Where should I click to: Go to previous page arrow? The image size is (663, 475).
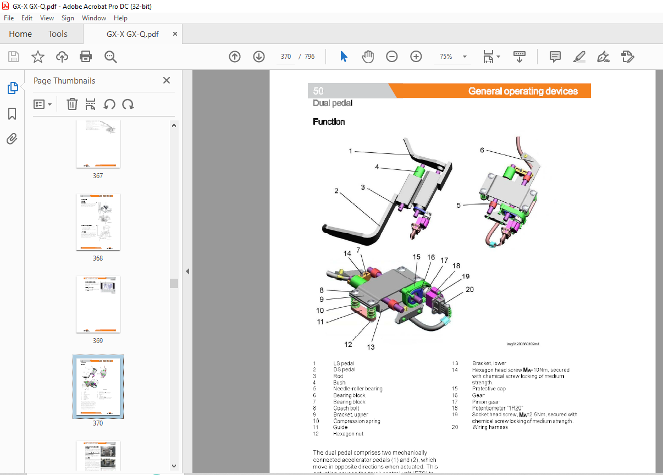pos(235,56)
